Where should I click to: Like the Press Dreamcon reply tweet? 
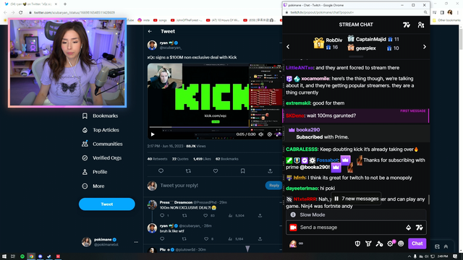(205, 215)
